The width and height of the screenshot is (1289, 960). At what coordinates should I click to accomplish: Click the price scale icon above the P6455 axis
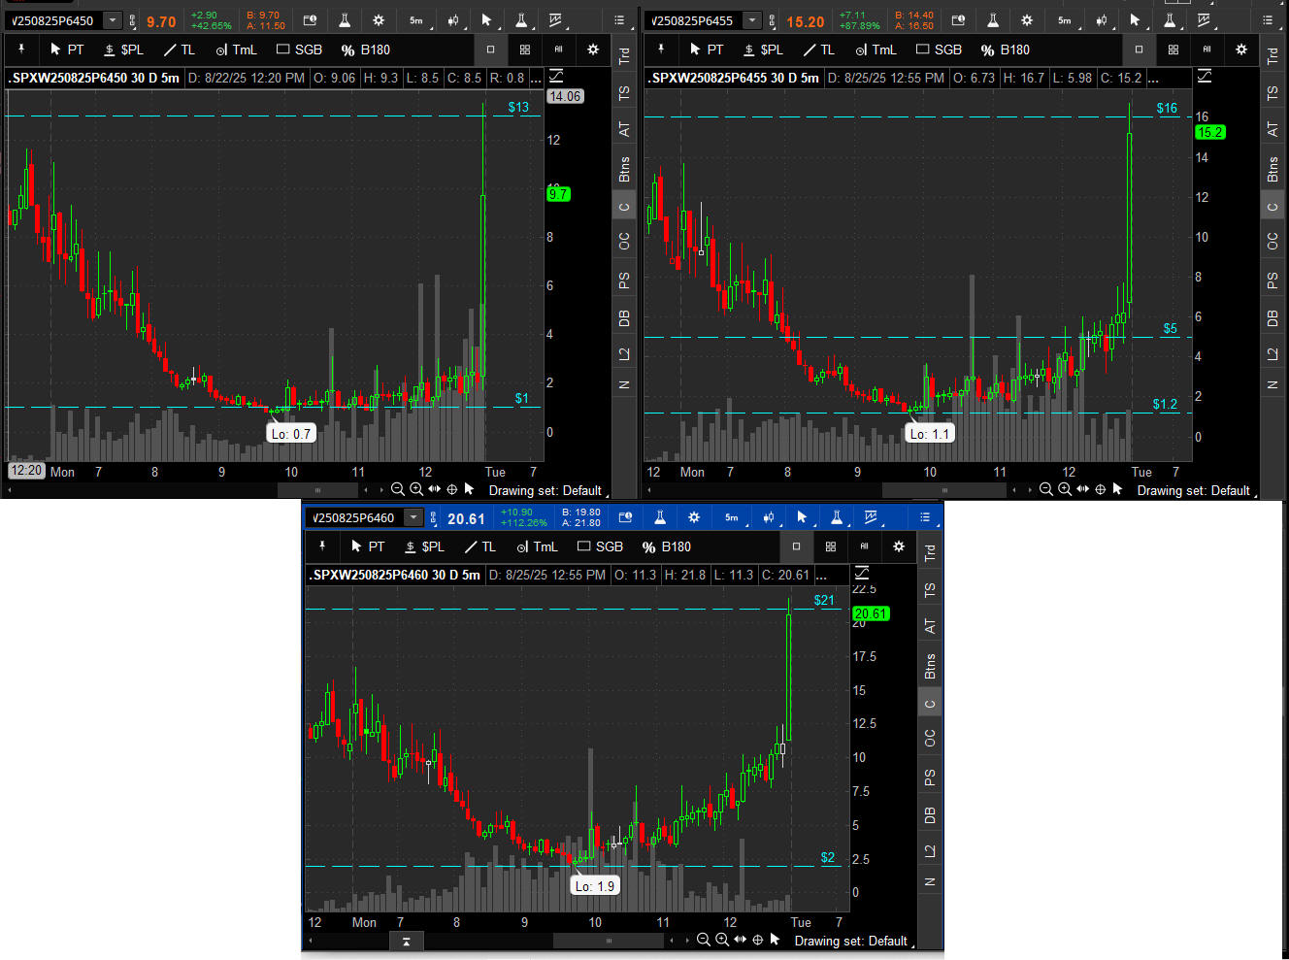click(x=1204, y=76)
